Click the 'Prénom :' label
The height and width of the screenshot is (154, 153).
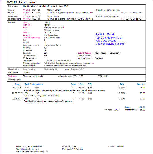click(27, 25)
